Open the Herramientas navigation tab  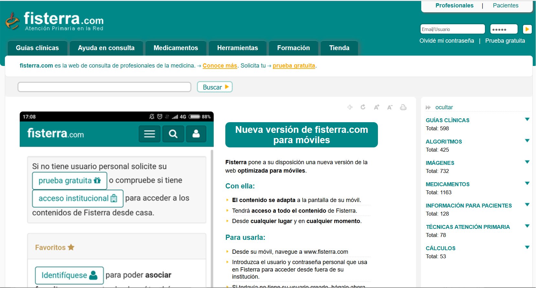tap(238, 48)
